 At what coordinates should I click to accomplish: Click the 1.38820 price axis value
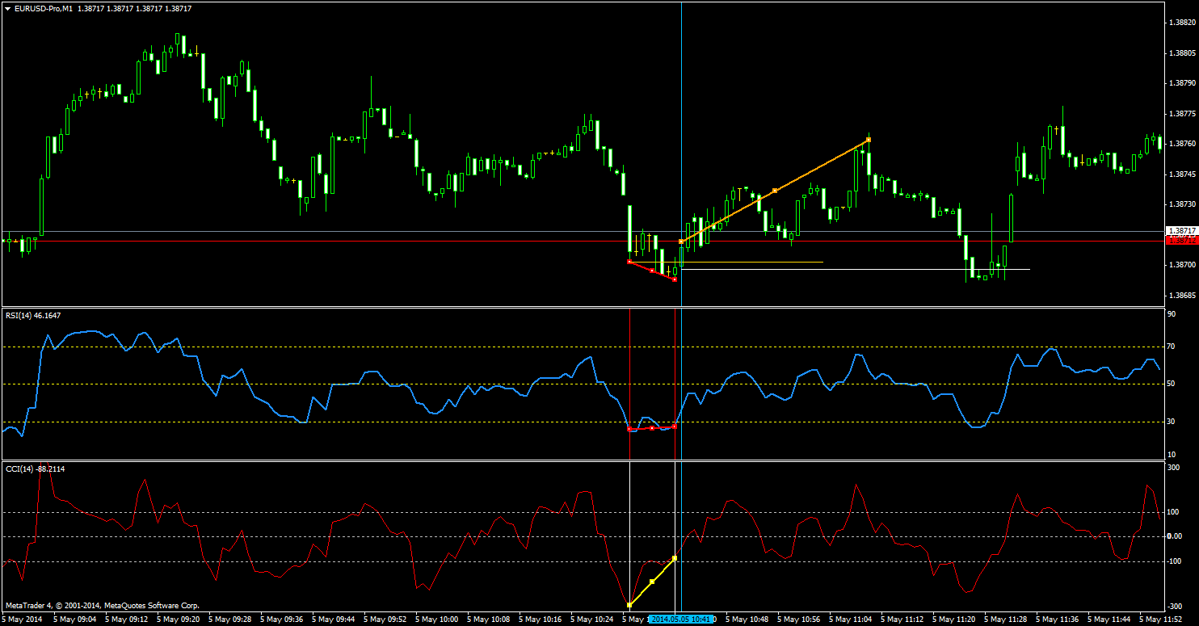coord(1182,23)
